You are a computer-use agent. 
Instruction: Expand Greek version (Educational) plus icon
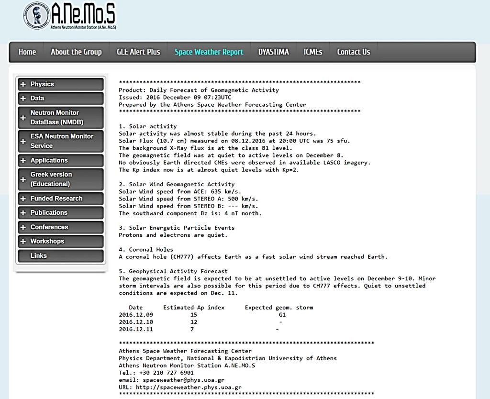pyautogui.click(x=23, y=180)
